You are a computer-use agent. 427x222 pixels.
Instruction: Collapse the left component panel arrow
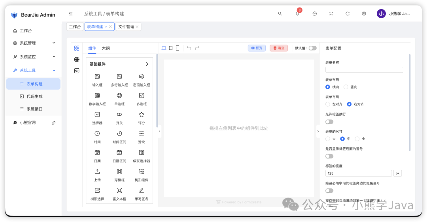(160, 132)
